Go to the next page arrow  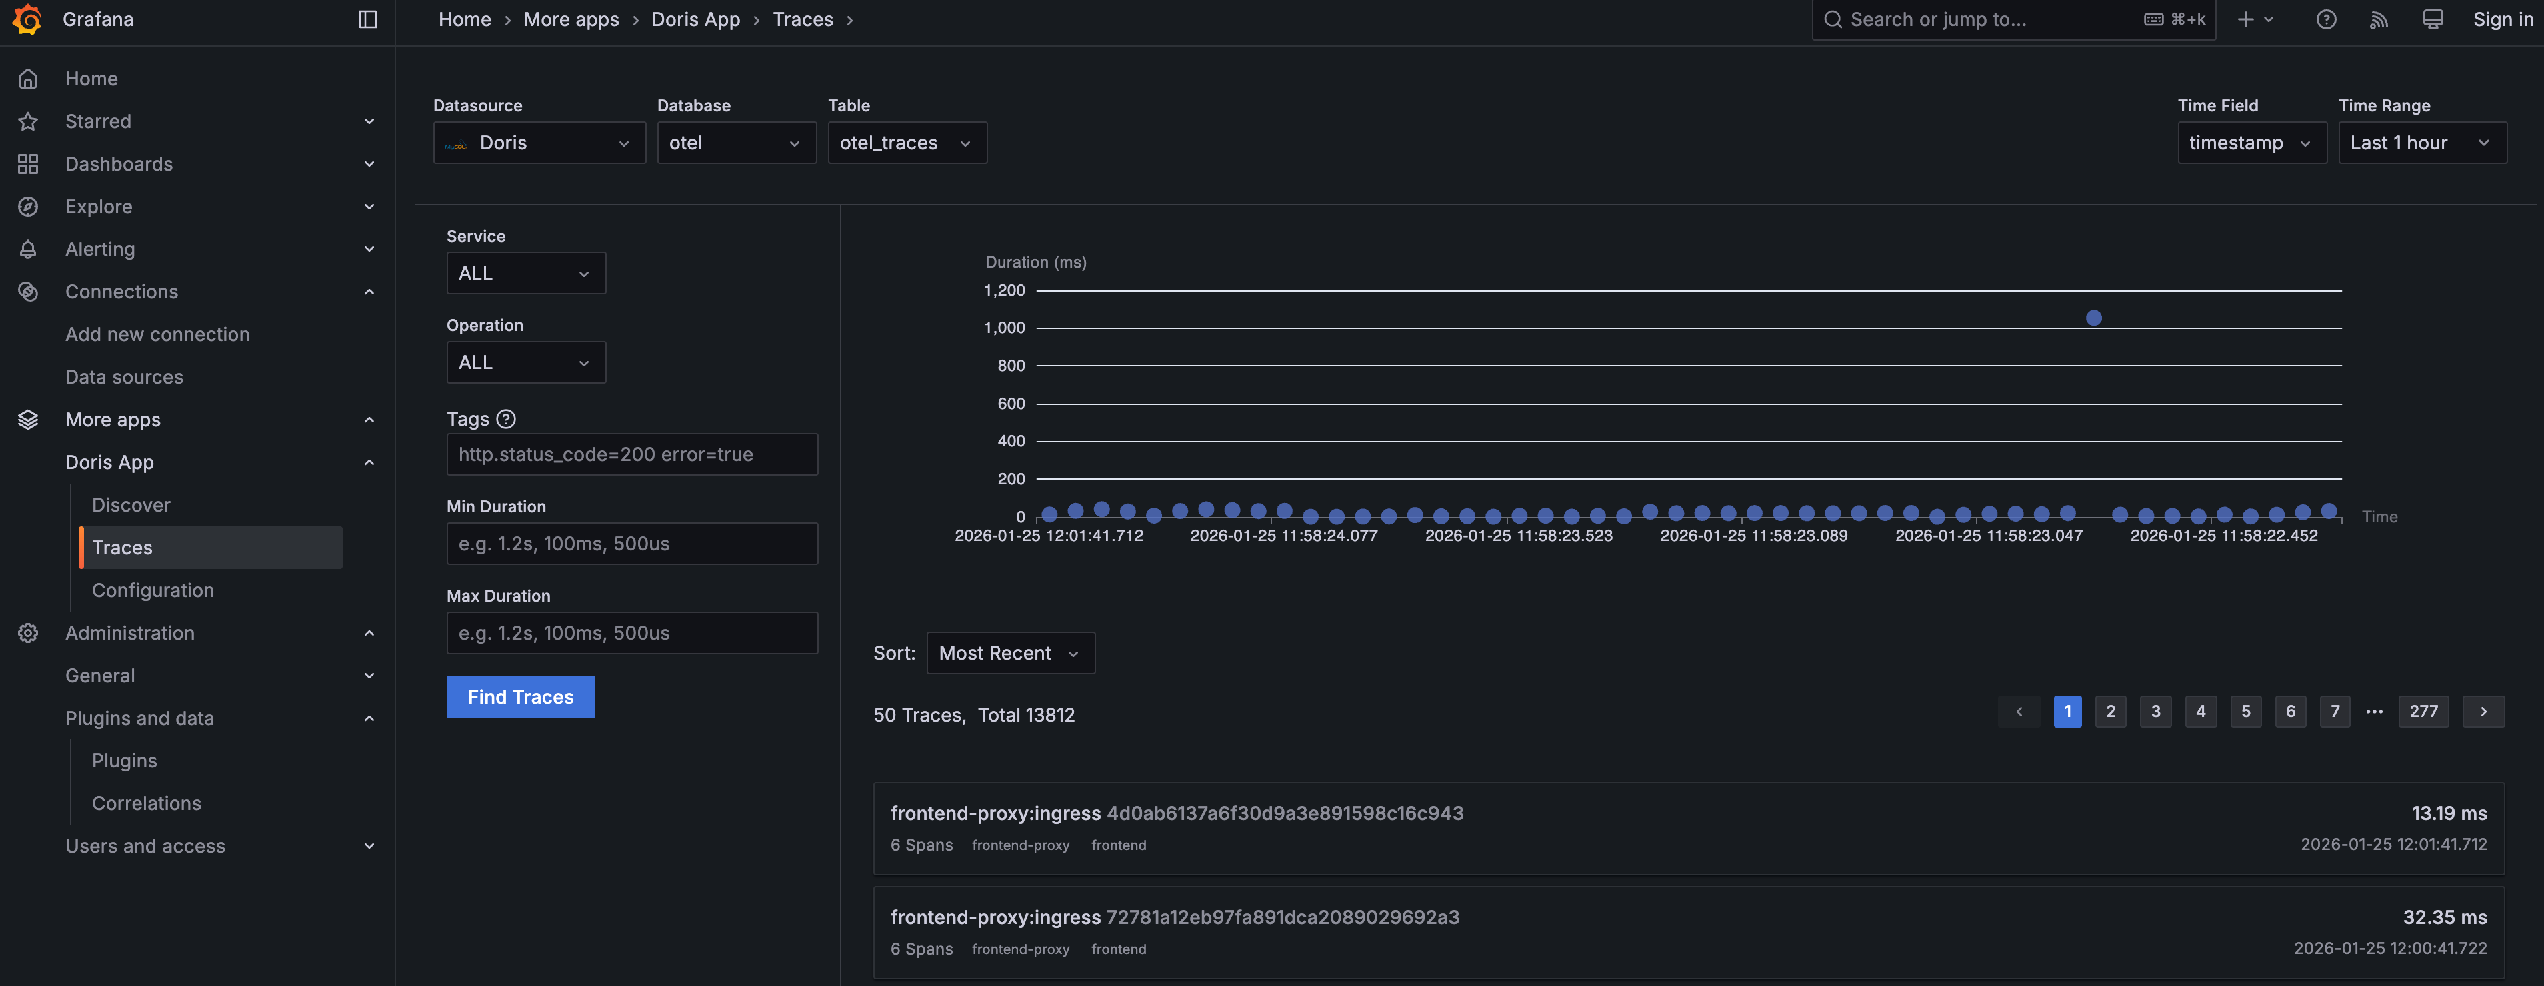[x=2483, y=712]
